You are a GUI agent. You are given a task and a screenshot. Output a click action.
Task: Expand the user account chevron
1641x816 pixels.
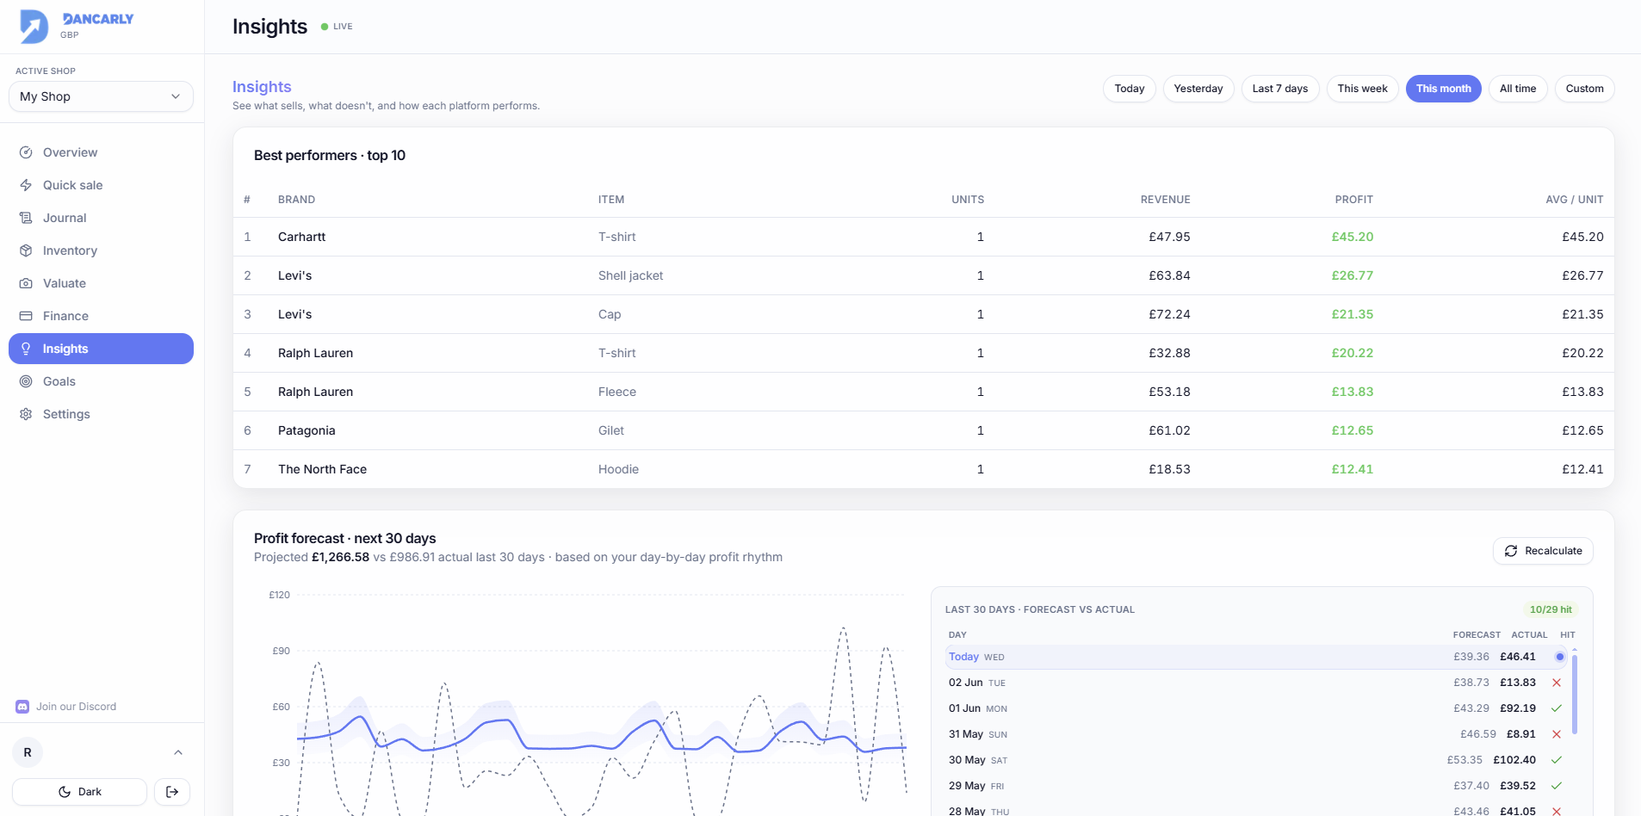coord(178,752)
